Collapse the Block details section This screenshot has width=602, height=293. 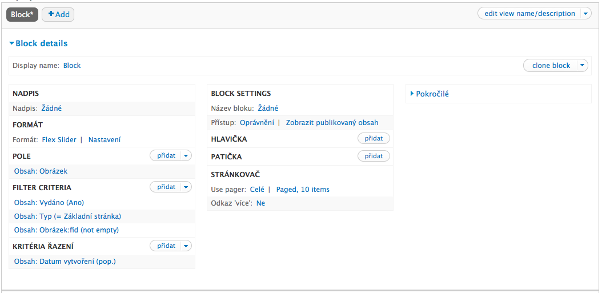point(38,43)
